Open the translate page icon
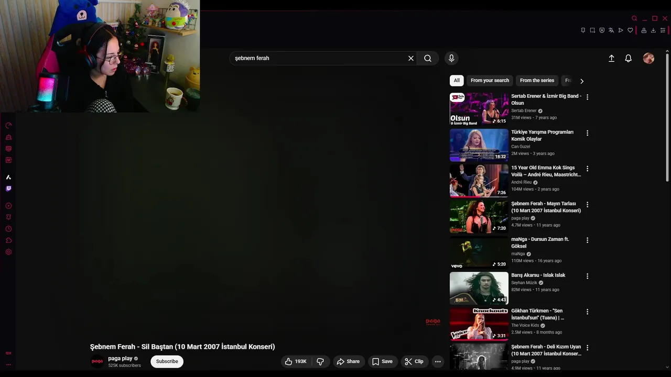Image resolution: width=671 pixels, height=377 pixels. pos(611,30)
